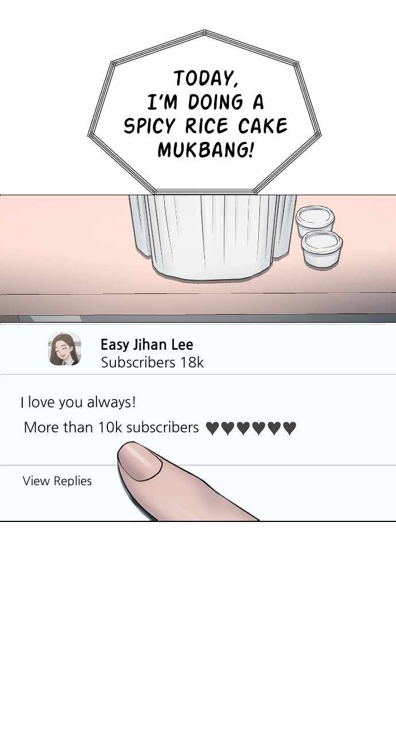Click the word MUKBANG! in the speech bubble
This screenshot has height=735, width=396.
click(206, 150)
